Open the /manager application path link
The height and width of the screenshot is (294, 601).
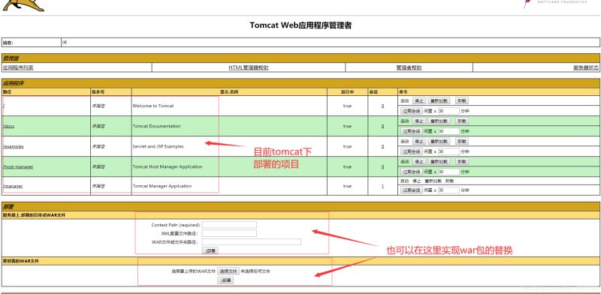[x=13, y=186]
